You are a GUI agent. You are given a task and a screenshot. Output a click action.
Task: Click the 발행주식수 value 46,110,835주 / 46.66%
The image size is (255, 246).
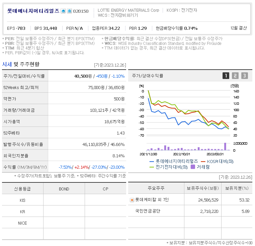(104, 145)
